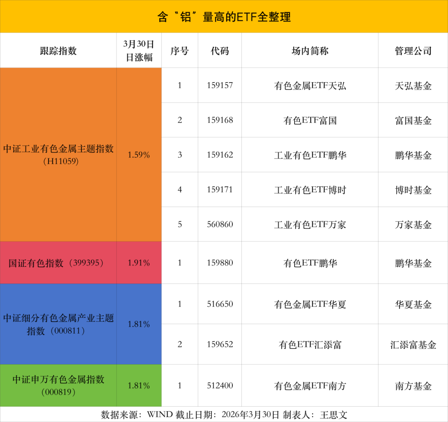The width and height of the screenshot is (448, 422).
Task: Select the 序号 column header
Action: (180, 51)
